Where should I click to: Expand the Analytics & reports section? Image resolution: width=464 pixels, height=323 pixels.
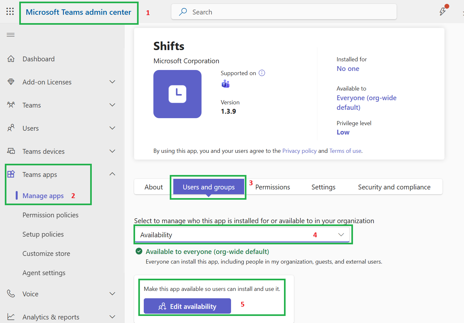[112, 317]
